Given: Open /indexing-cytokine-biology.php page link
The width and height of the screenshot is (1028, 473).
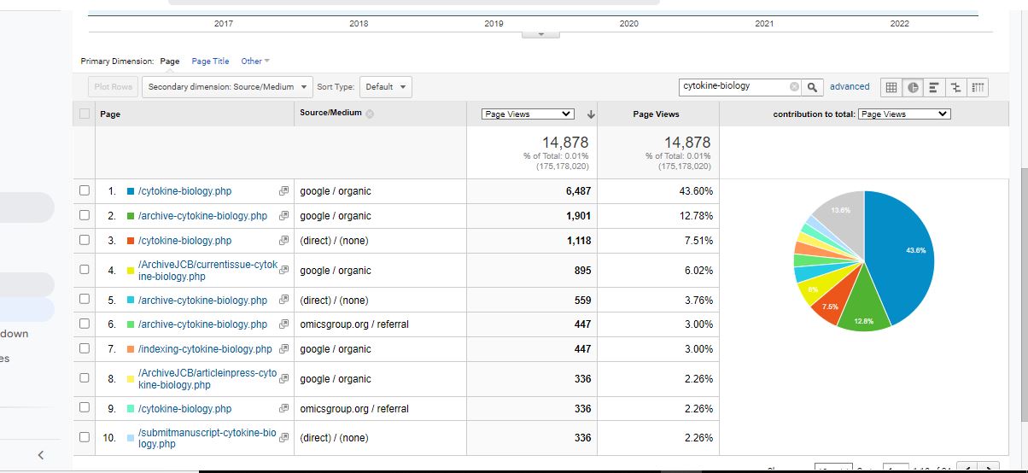Looking at the screenshot, I should tap(205, 349).
